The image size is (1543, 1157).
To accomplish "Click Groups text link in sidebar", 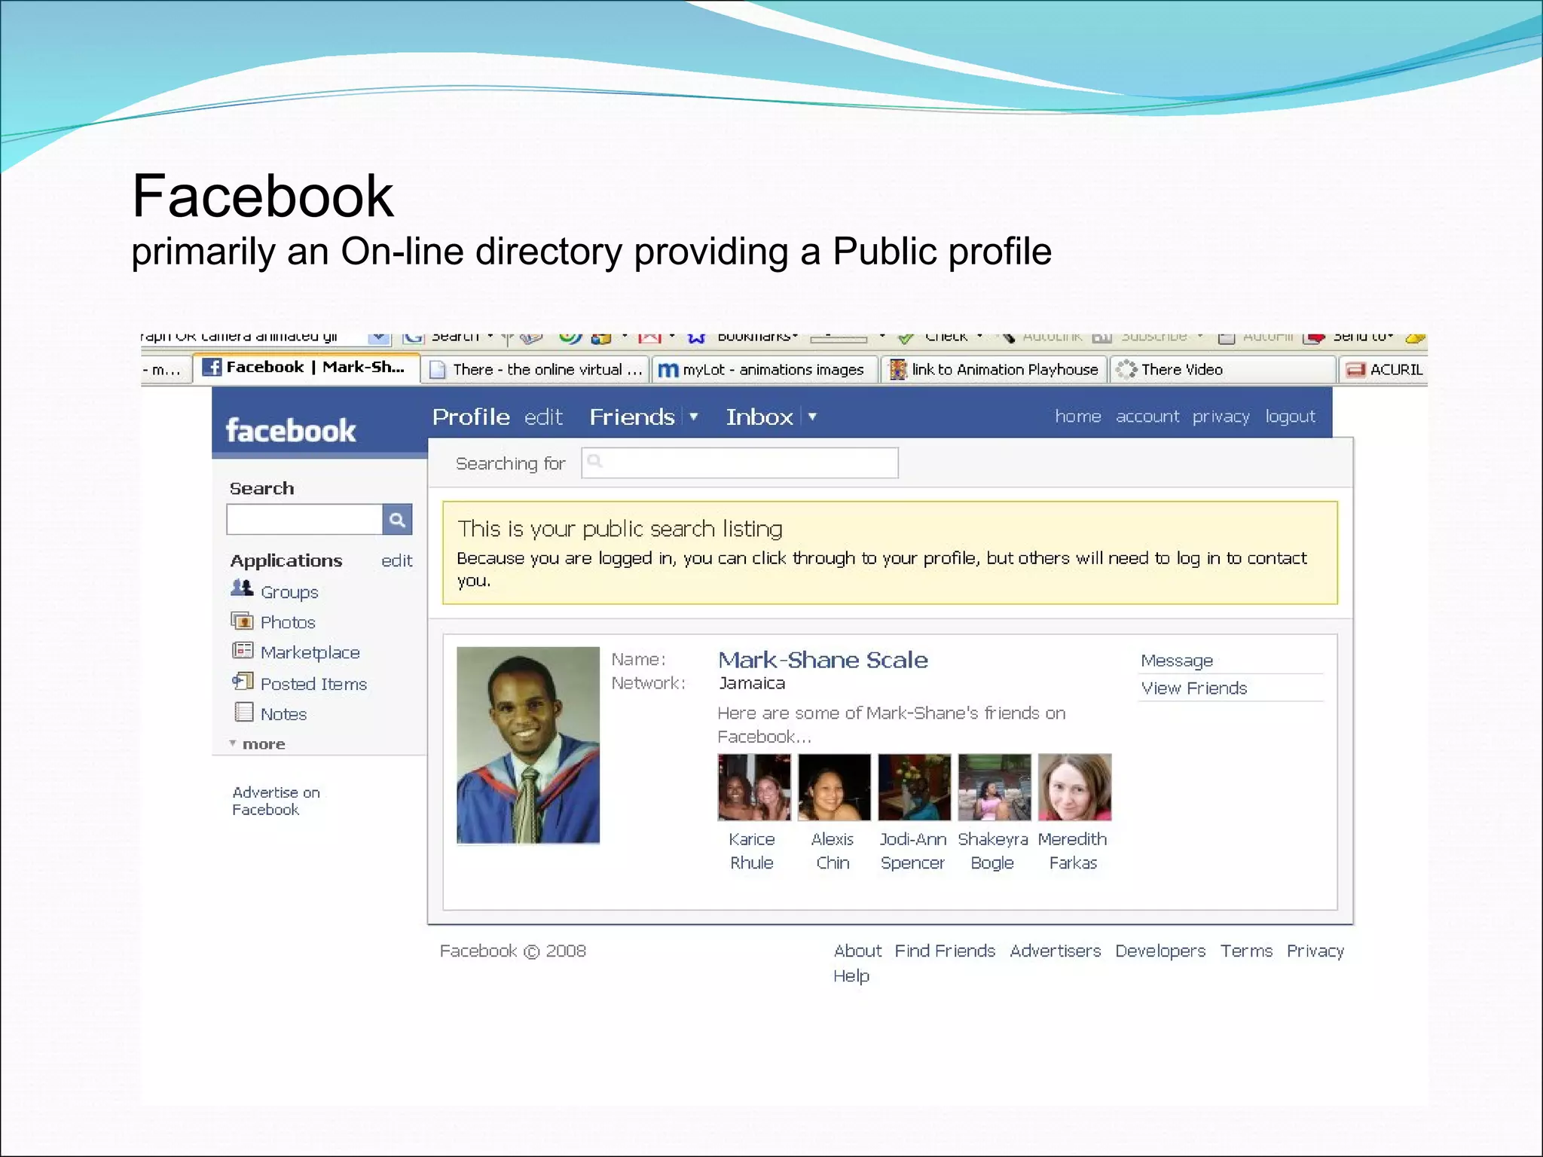I will click(x=289, y=592).
